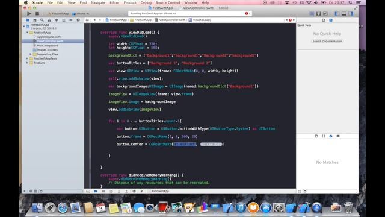Open the Apple menu
This screenshot has width=385, height=217.
(25, 2)
